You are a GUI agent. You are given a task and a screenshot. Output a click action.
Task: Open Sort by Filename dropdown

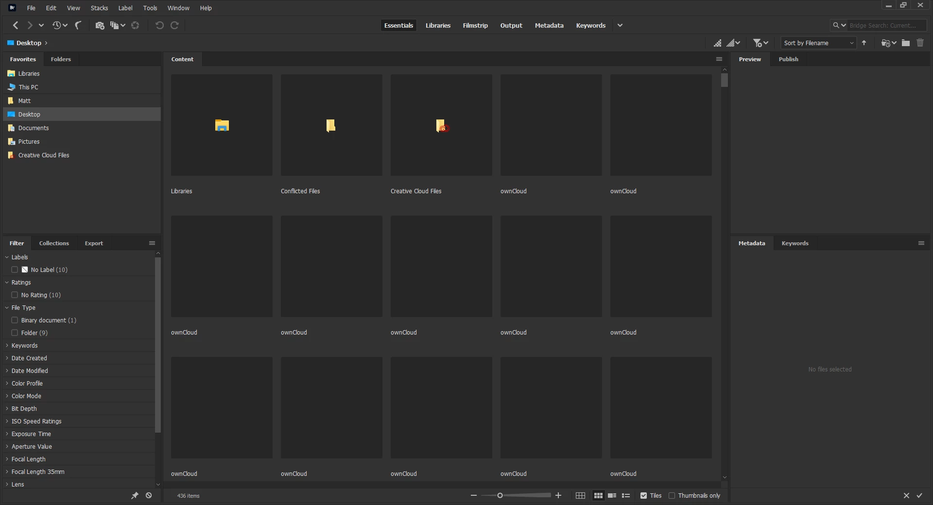pos(818,43)
